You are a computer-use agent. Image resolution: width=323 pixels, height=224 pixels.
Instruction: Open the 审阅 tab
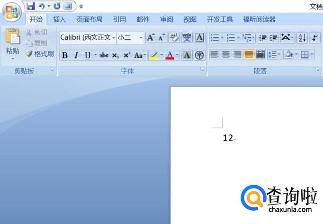click(166, 19)
